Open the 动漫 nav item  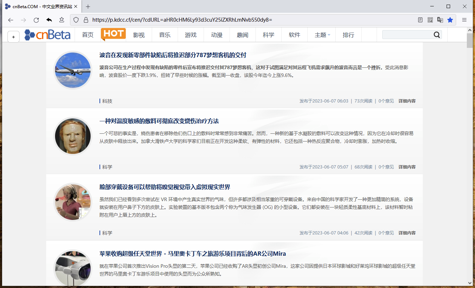217,35
